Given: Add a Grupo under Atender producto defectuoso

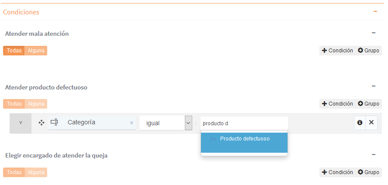Looking at the screenshot, I should [368, 104].
